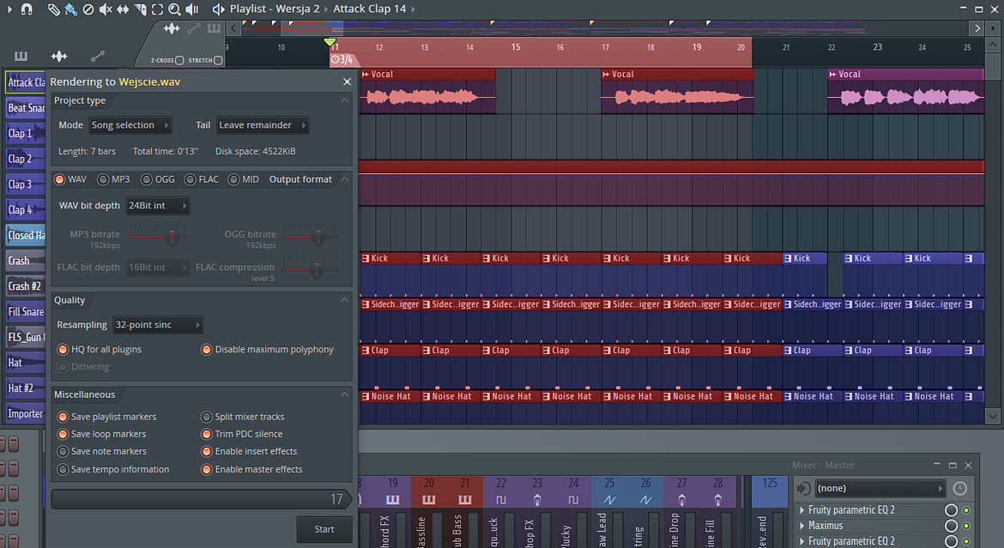Collapse the Quality section
This screenshot has width=1004, height=548.
click(x=344, y=299)
